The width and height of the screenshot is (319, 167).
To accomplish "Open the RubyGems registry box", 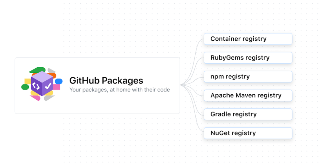I will (248, 58).
